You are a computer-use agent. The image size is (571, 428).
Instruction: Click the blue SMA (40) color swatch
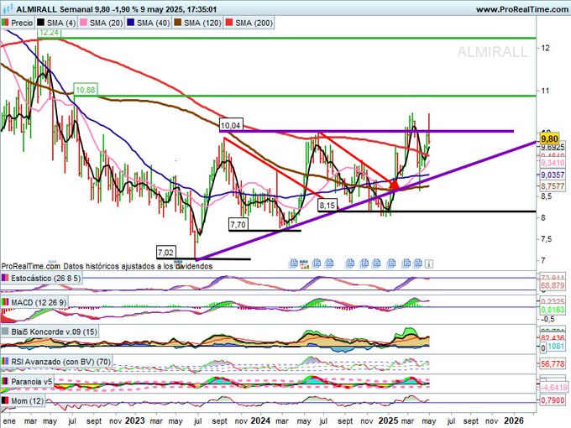click(x=131, y=23)
